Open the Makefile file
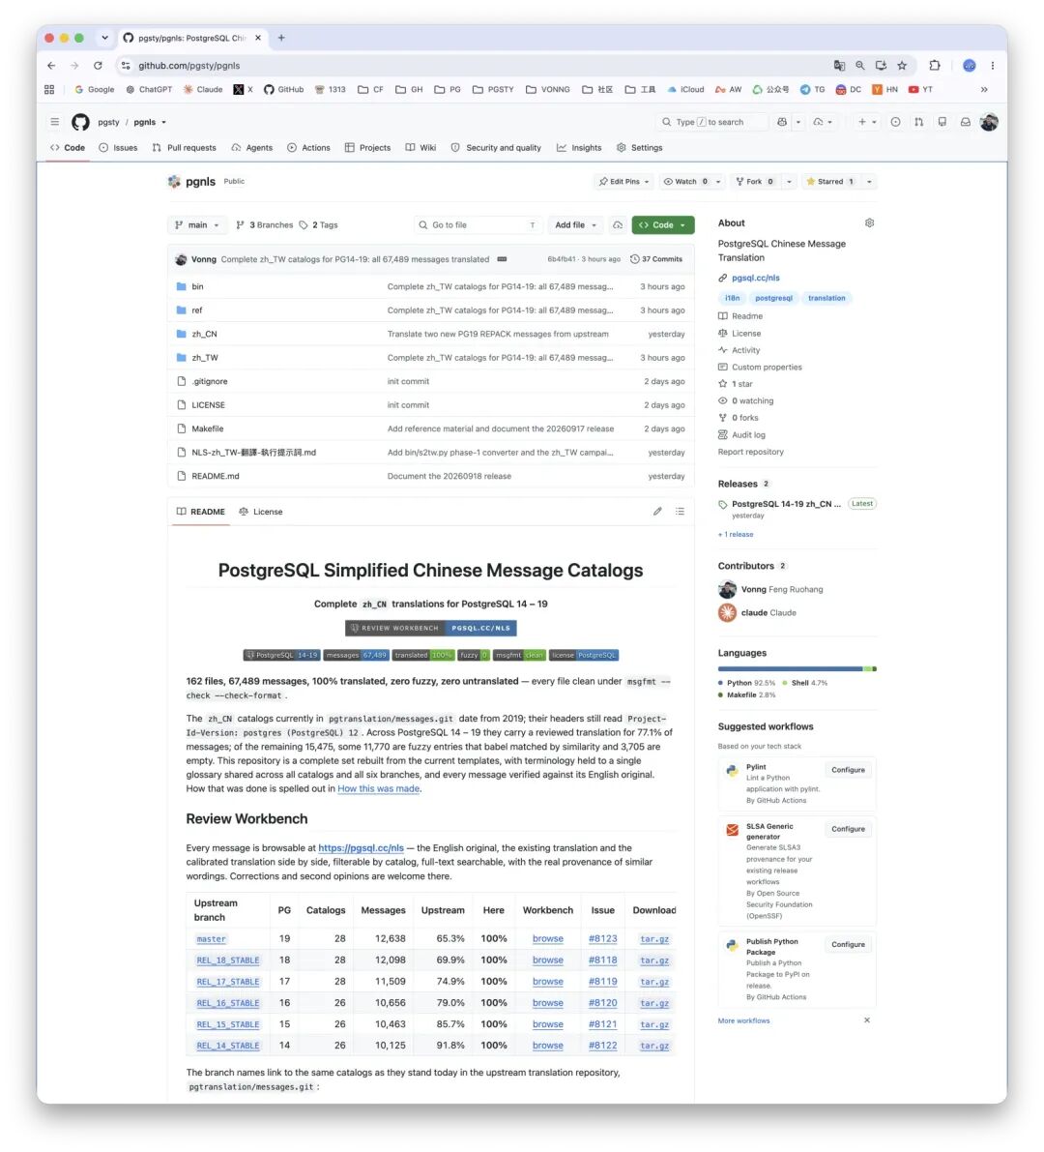Screen dimensions: 1044x1152 pyautogui.click(x=208, y=429)
